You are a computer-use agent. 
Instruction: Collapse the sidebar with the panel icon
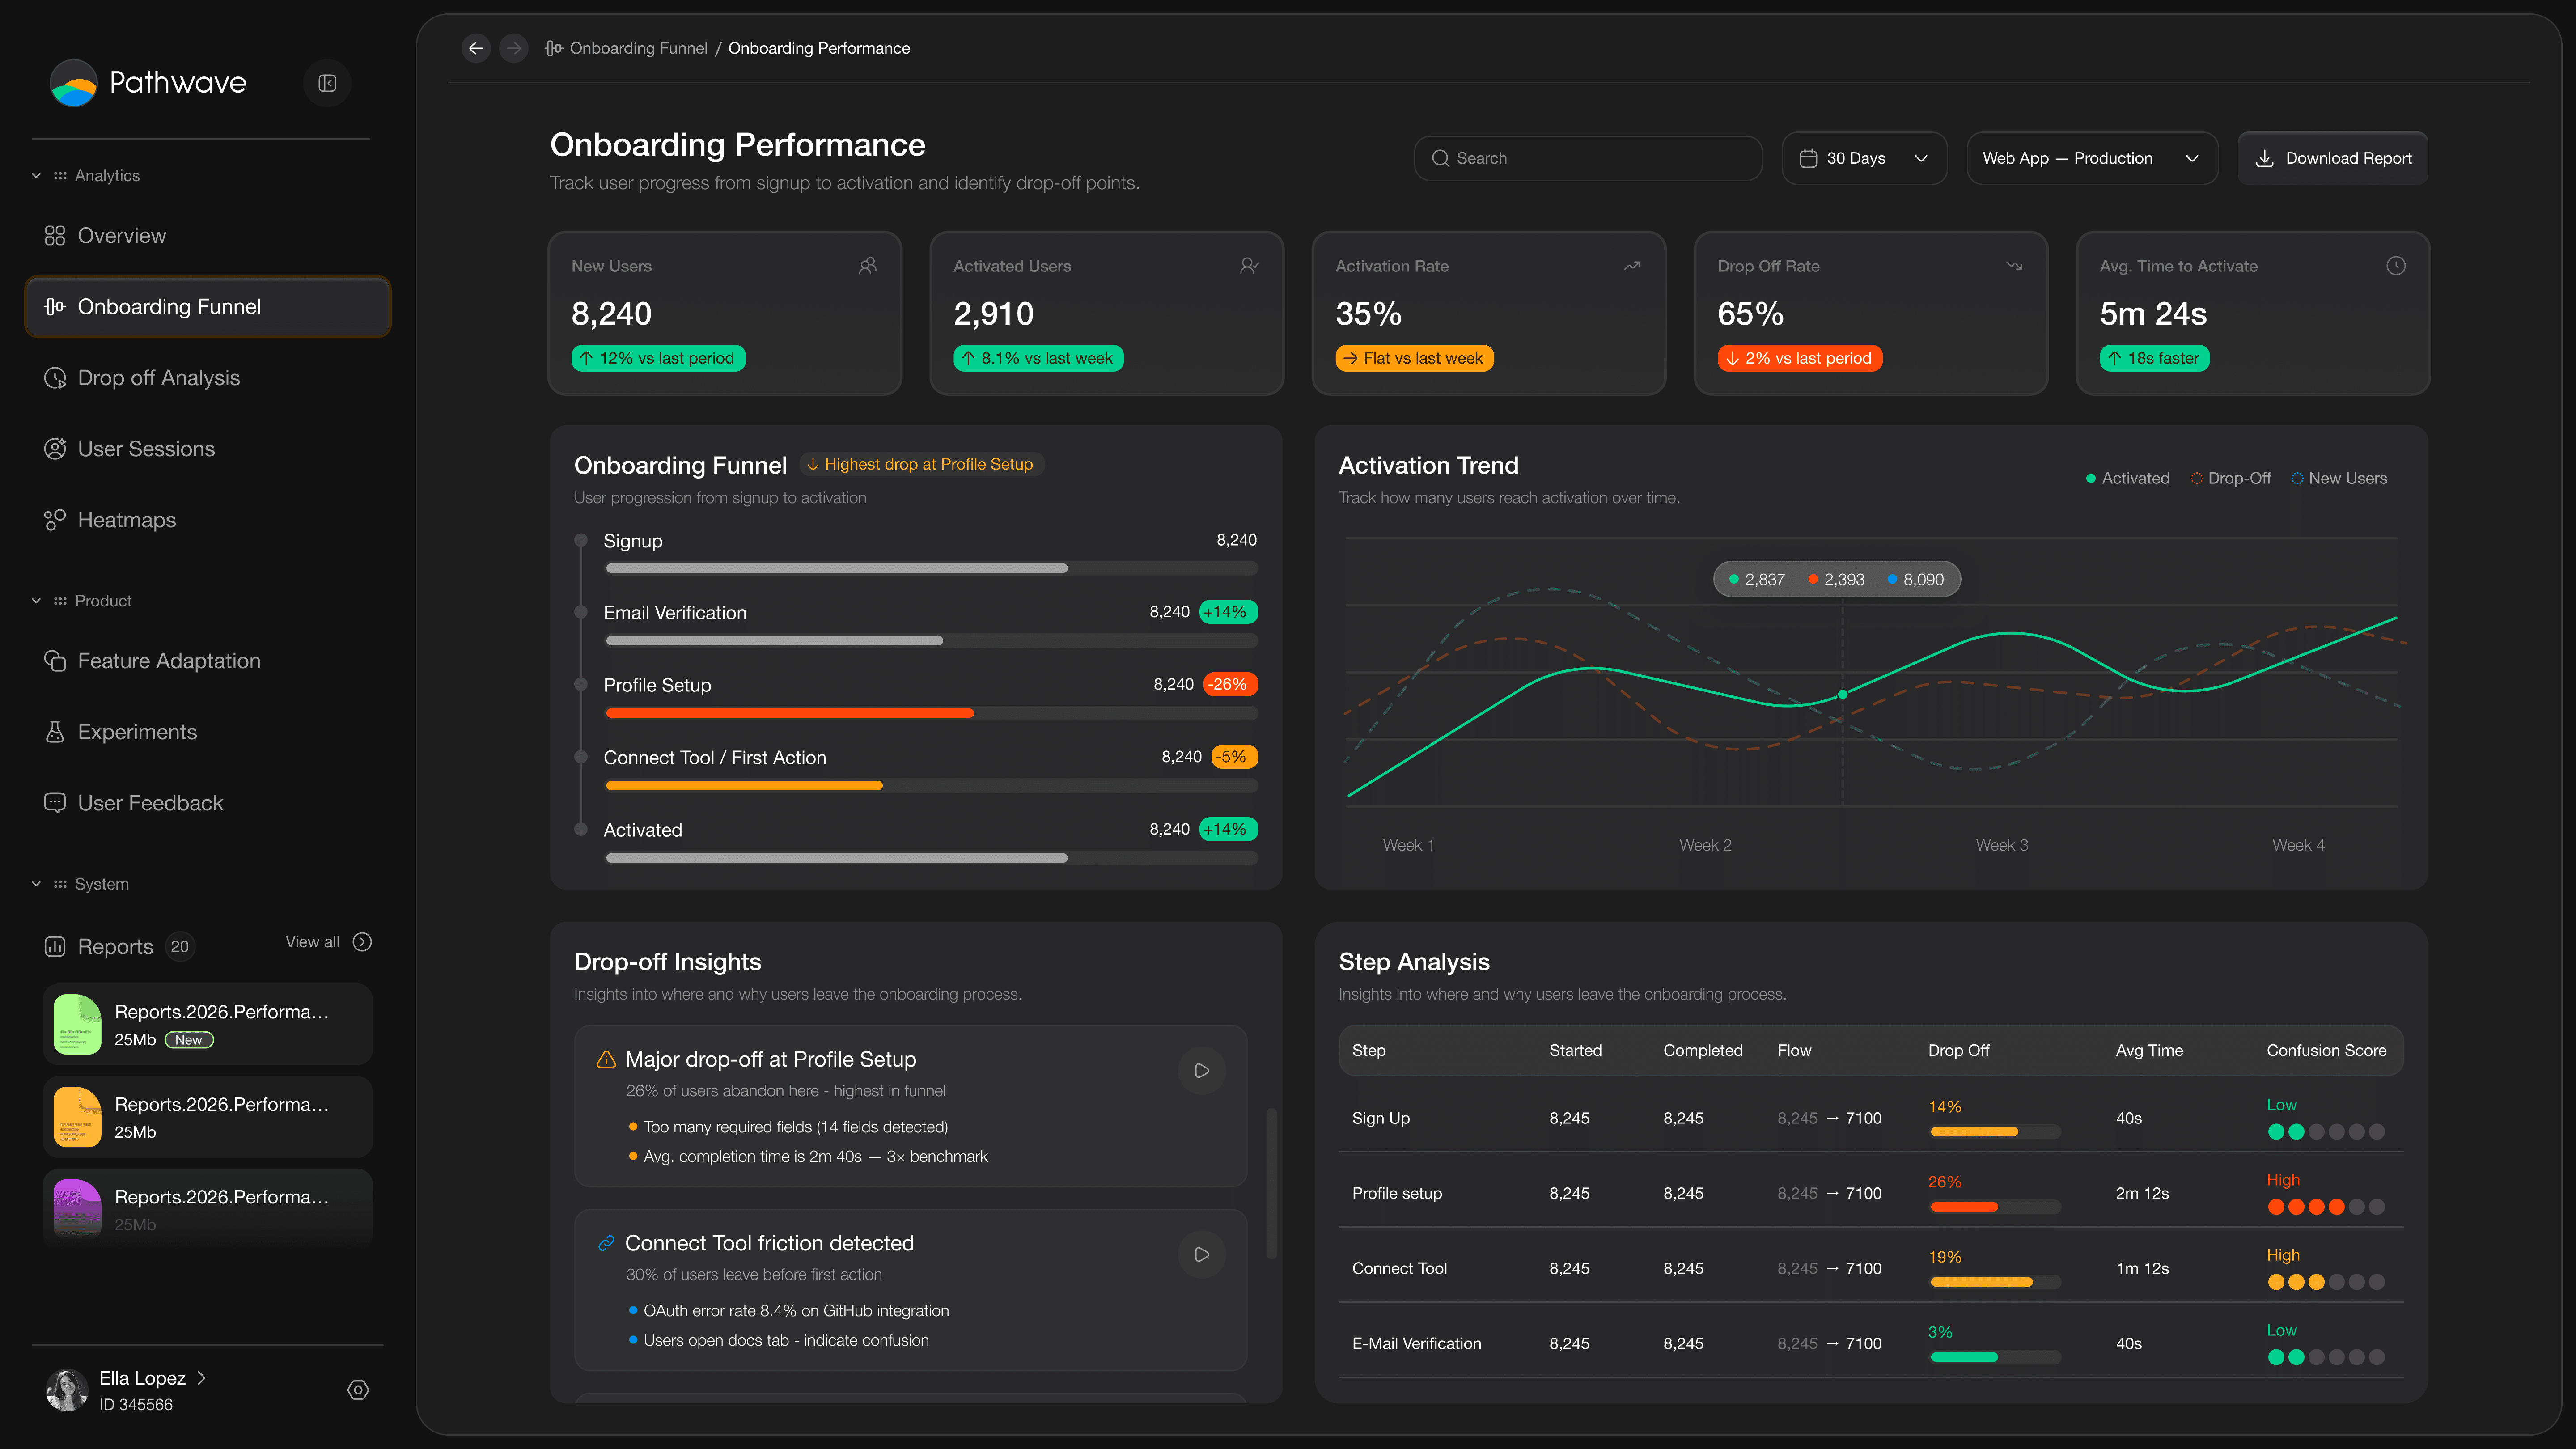[327, 83]
